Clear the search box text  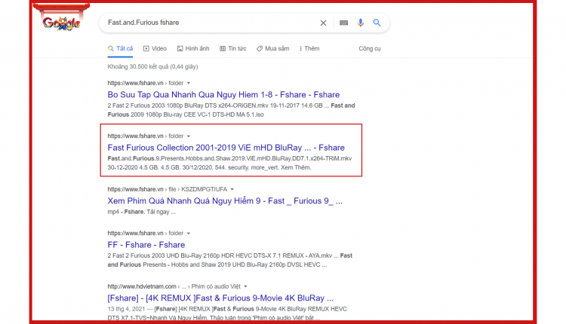point(323,23)
